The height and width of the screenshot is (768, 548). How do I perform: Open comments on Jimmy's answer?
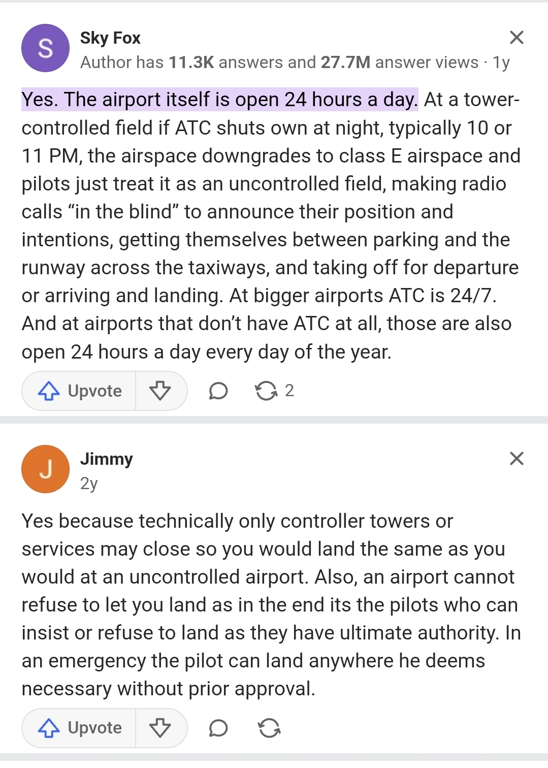click(x=218, y=728)
